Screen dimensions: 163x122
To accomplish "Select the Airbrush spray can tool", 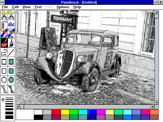I will coord(4,25).
